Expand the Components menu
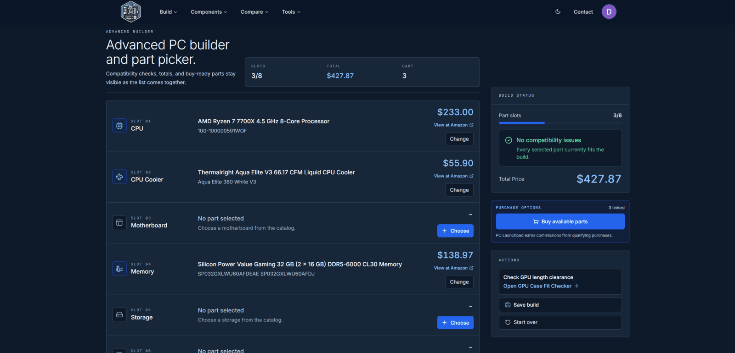Screen dimensions: 735x353 pos(209,12)
